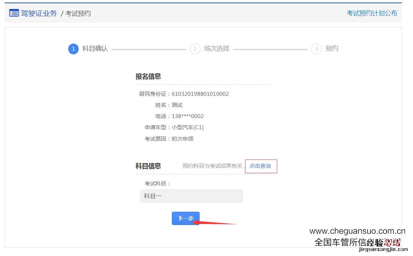413x256 pixels.
Task: Click the ID number 610320198801010002
Action: pos(200,94)
